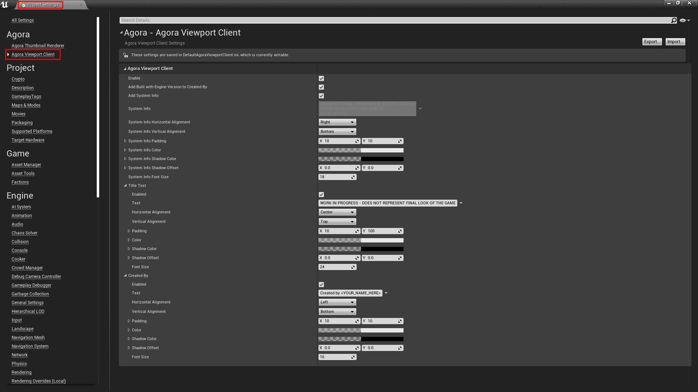This screenshot has width=698, height=392.
Task: Expand Title Text Padding row
Action: (x=129, y=231)
